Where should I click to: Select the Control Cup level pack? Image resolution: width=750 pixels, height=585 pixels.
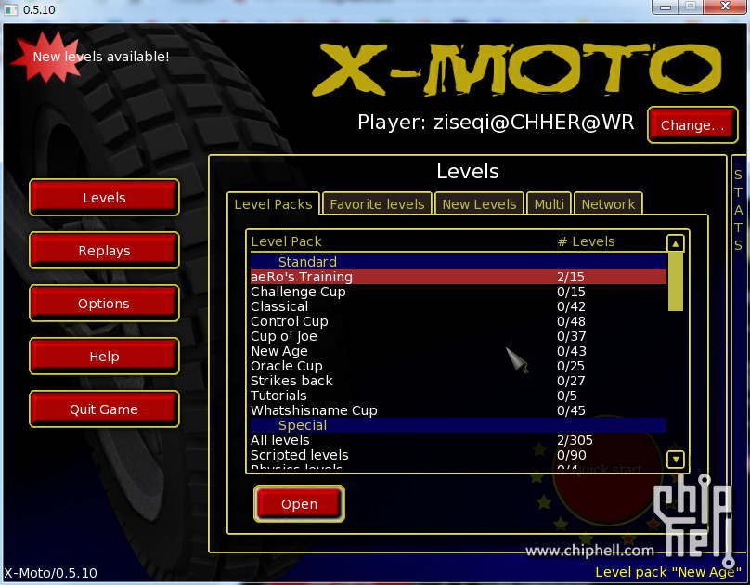point(459,321)
